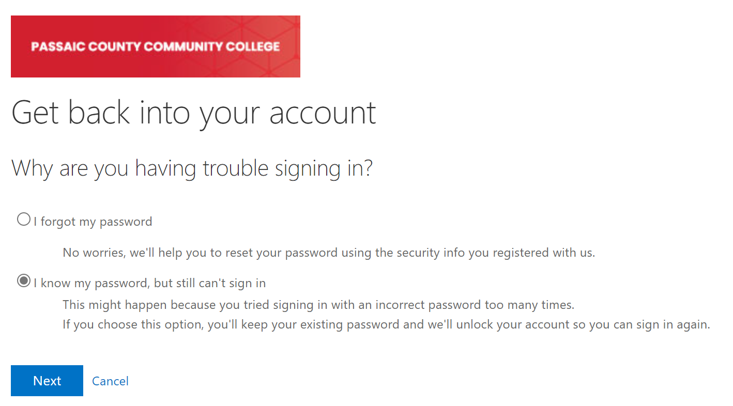Click the Cancel link
This screenshot has height=406, width=733.
(110, 381)
